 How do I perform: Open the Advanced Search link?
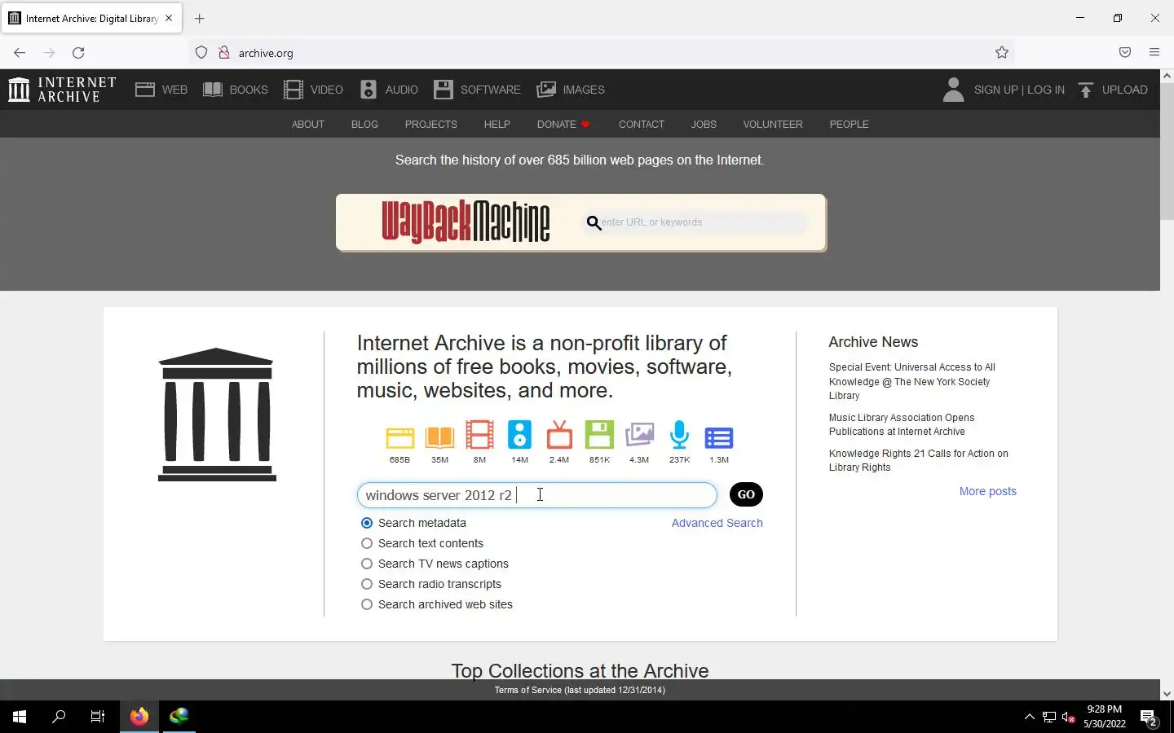[x=717, y=523]
